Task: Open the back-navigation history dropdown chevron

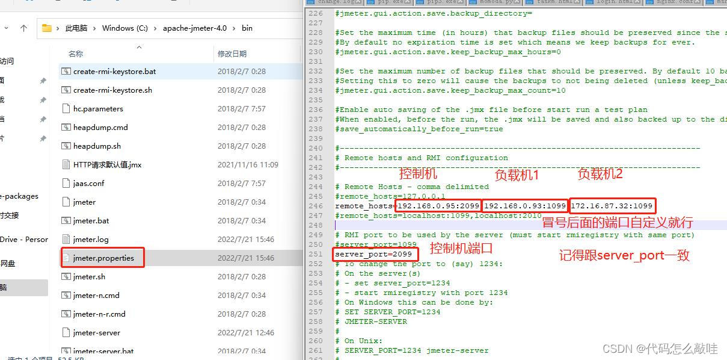Action: tap(6, 28)
